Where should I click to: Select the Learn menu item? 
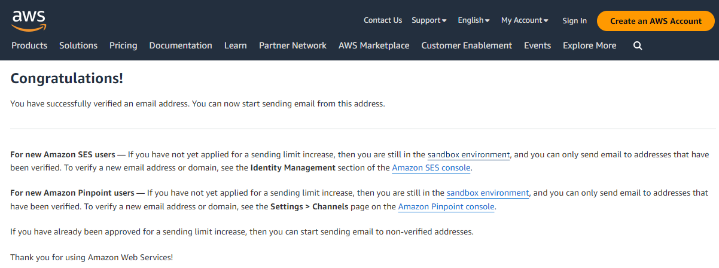[236, 45]
